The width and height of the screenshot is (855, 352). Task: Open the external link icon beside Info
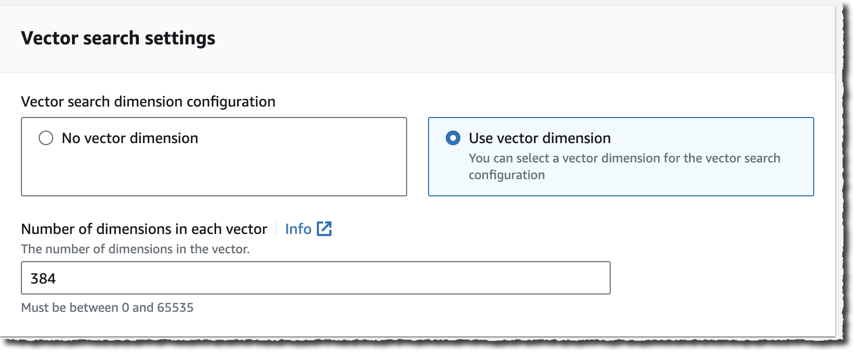pos(324,229)
